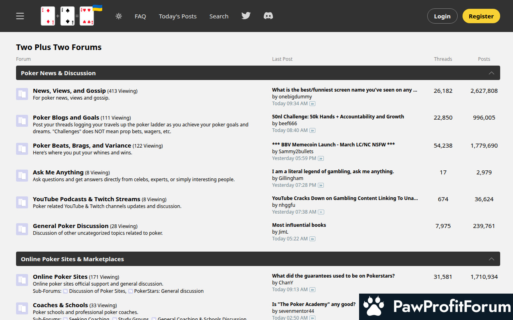513x320 pixels.
Task: View profile of nhggfu
Action: [287, 205]
